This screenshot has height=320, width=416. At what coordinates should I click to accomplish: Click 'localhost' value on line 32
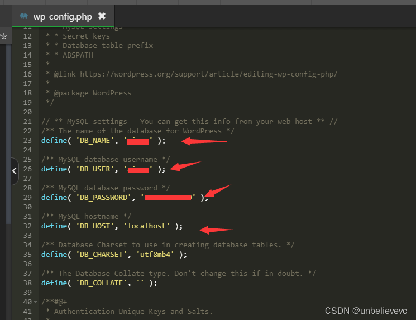pos(146,226)
